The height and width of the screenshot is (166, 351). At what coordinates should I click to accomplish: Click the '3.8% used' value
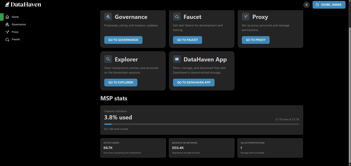coord(118,117)
